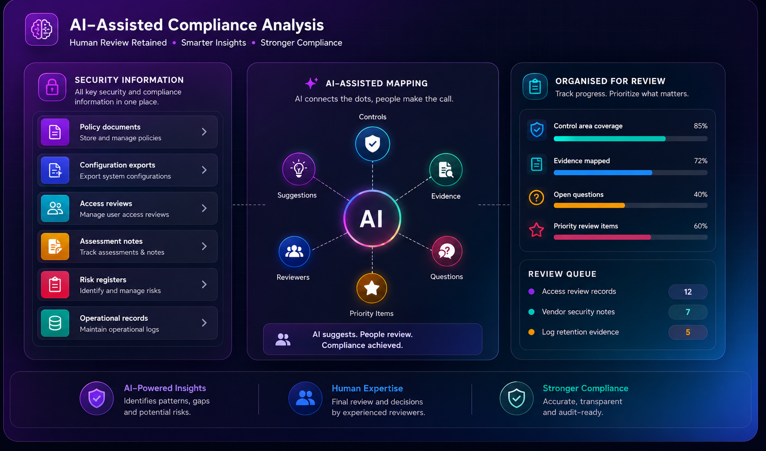
Task: Expand the Assessment notes row chevron
Action: click(x=204, y=246)
